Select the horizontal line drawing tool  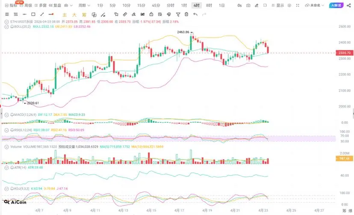pyautogui.click(x=24, y=15)
